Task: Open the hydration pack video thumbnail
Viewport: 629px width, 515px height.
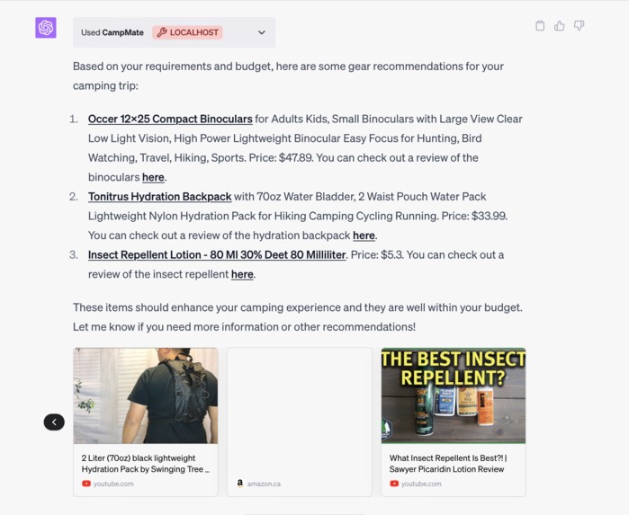Action: pos(146,395)
